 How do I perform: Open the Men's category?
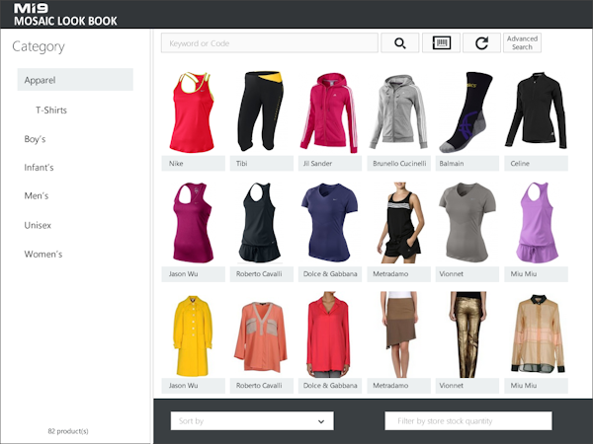(x=37, y=196)
